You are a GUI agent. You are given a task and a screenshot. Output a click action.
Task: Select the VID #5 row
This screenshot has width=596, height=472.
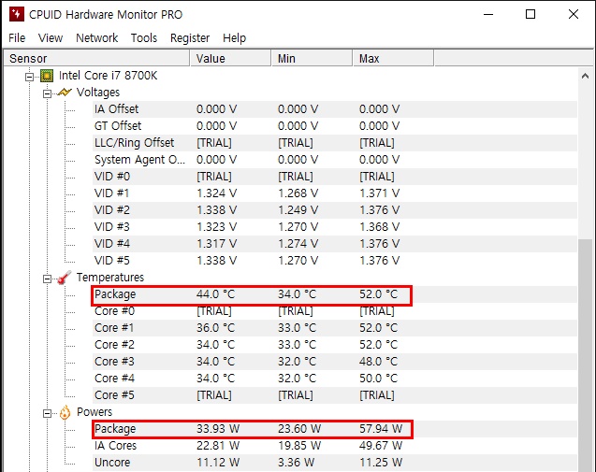tap(335, 261)
